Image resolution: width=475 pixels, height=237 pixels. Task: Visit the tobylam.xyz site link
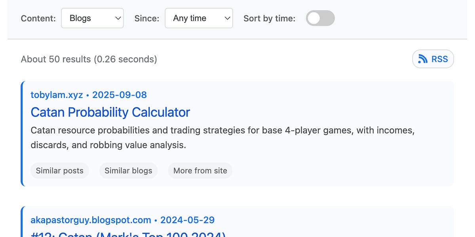[x=57, y=95]
